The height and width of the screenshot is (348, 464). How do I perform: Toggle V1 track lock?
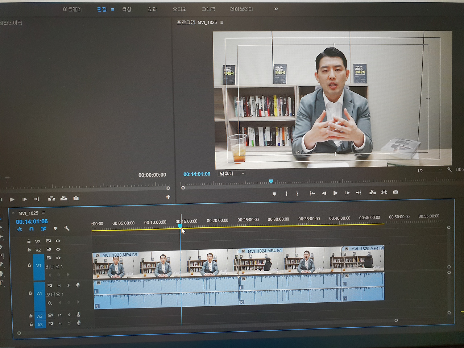click(29, 265)
